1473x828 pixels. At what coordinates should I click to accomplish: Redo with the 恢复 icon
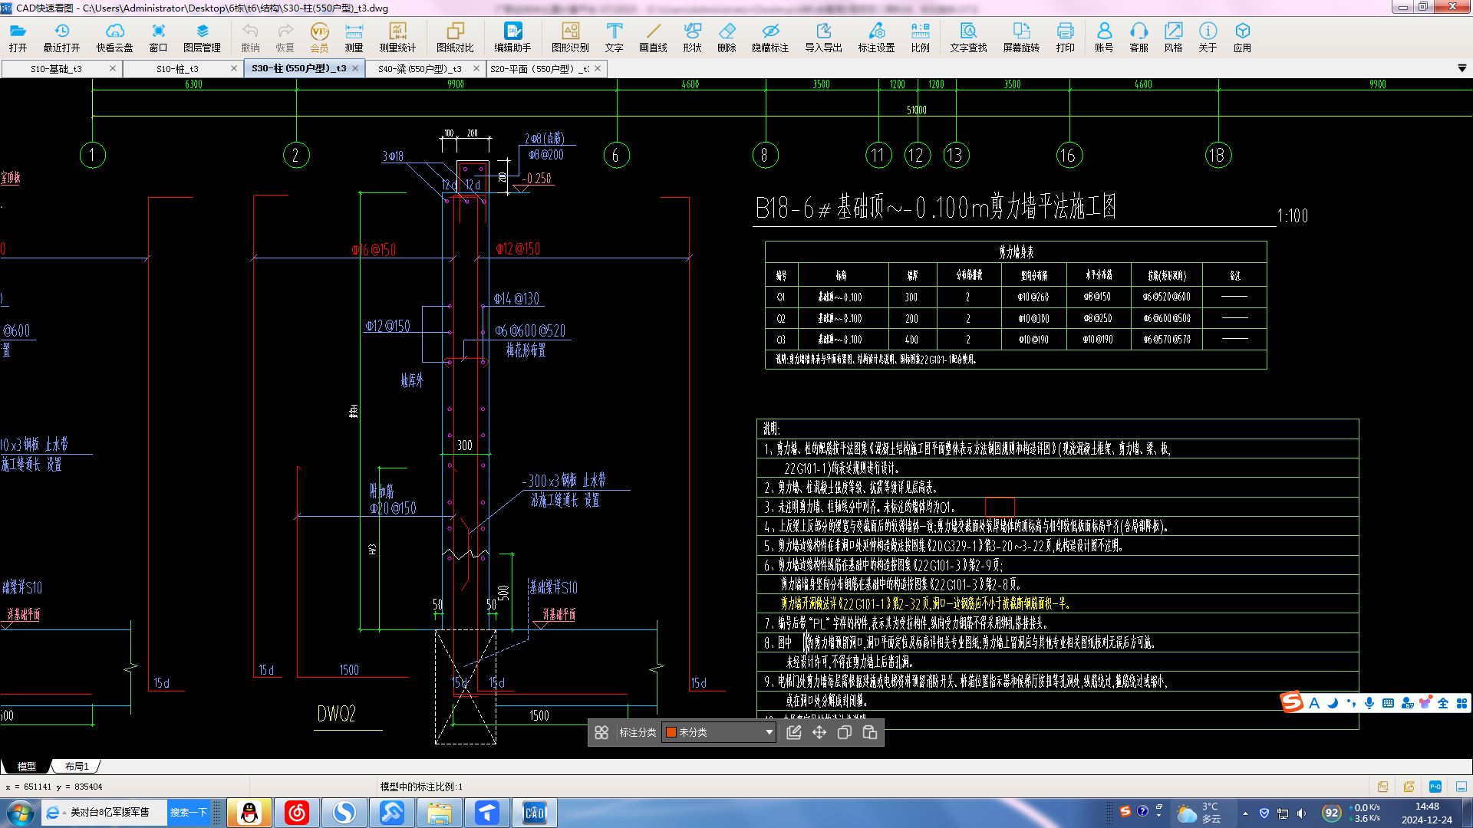pos(285,37)
